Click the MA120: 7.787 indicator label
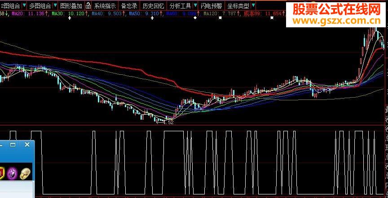 tap(222, 14)
